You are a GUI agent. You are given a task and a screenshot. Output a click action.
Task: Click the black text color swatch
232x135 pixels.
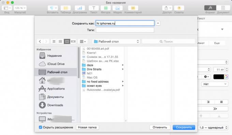219,77
